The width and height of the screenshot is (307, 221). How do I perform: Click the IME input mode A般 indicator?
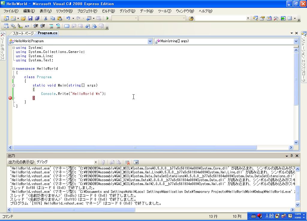(x=270, y=216)
